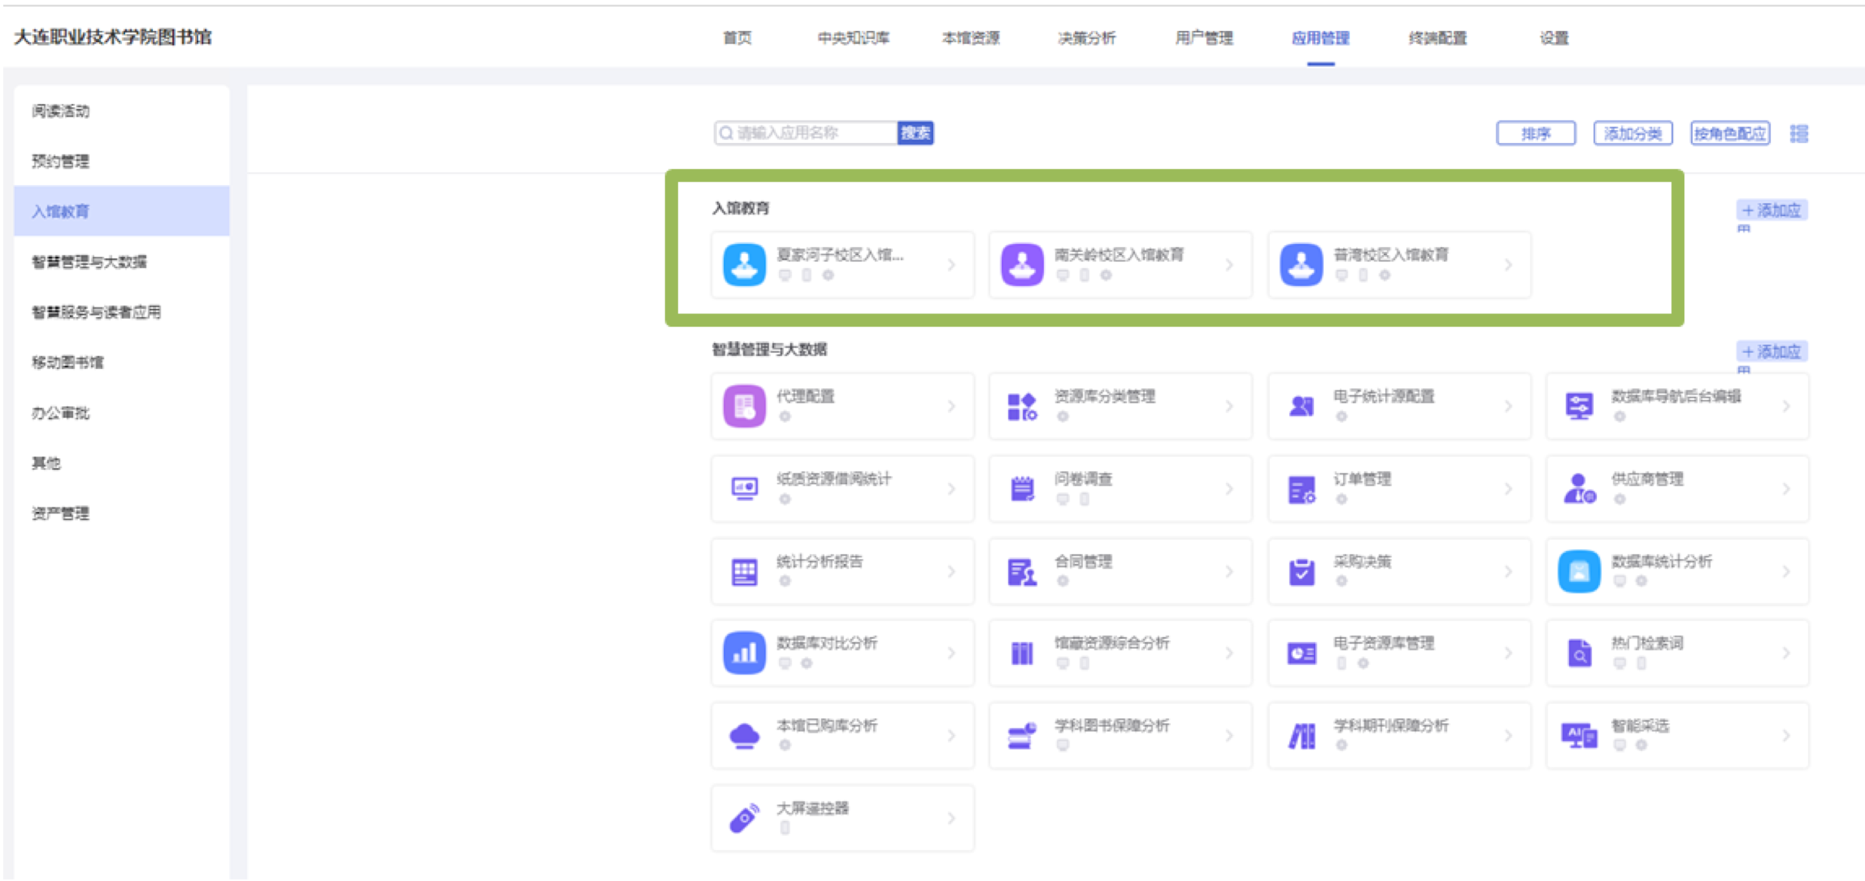Image resolution: width=1865 pixels, height=881 pixels.
Task: Switch to the 用户管理 top tab
Action: point(1203,38)
